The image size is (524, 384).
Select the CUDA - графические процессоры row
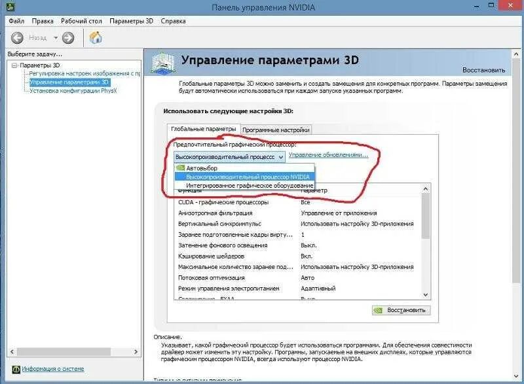point(298,202)
